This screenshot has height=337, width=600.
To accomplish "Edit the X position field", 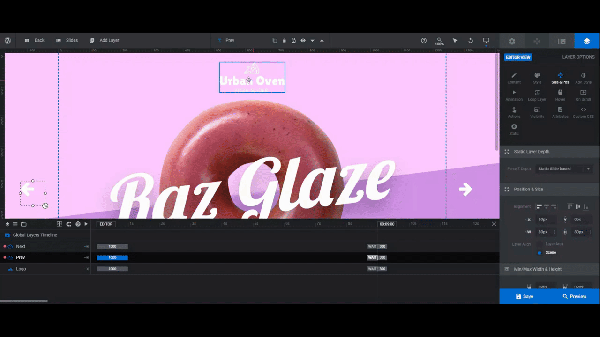I will point(546,219).
